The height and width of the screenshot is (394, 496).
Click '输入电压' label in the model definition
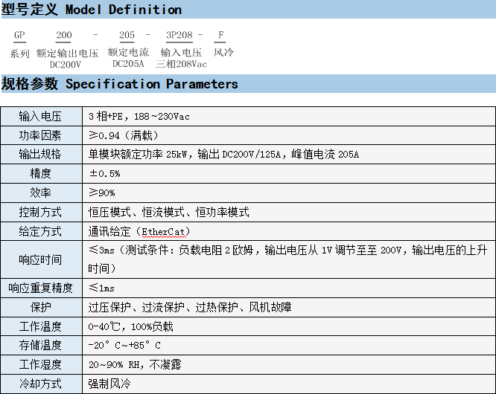[x=181, y=52]
